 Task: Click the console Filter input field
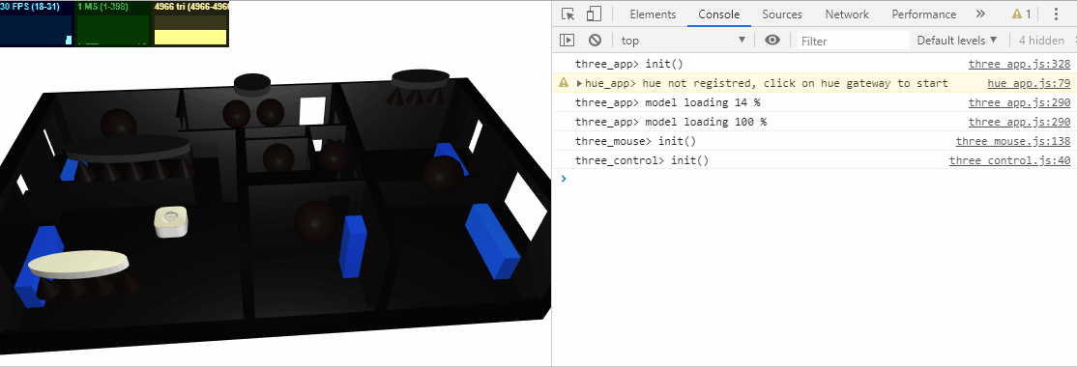point(853,42)
